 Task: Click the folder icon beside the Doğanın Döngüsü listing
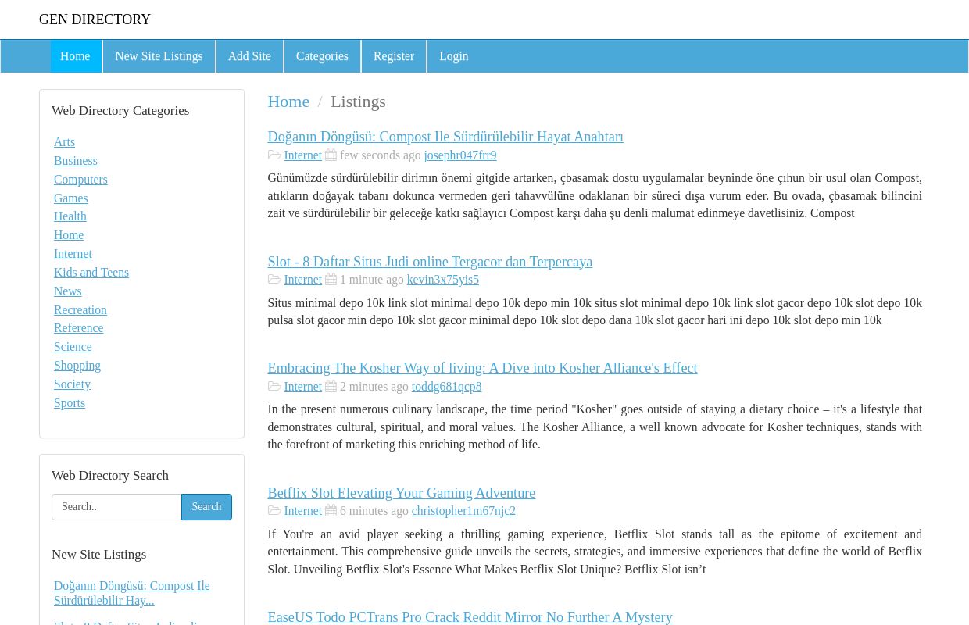point(275,155)
